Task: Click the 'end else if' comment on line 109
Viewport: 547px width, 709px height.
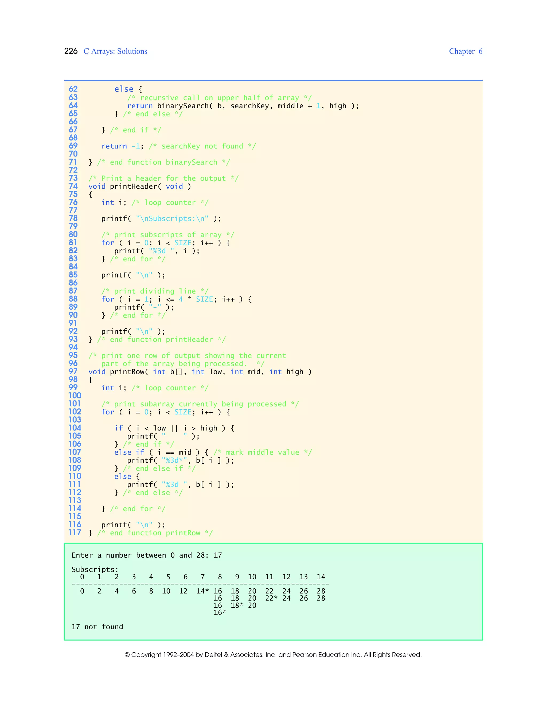Action: tap(159, 468)
